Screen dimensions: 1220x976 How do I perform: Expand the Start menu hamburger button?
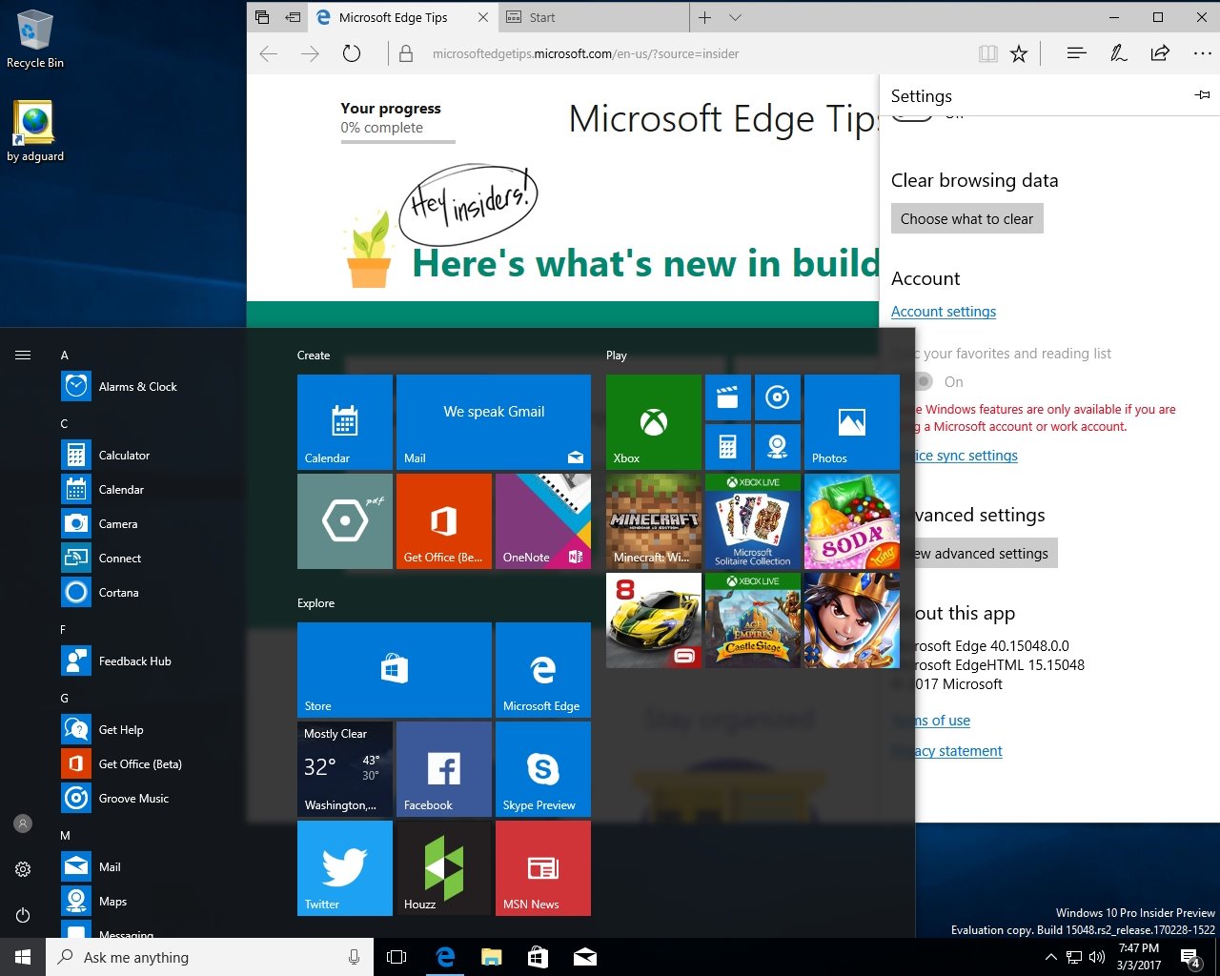[x=23, y=355]
